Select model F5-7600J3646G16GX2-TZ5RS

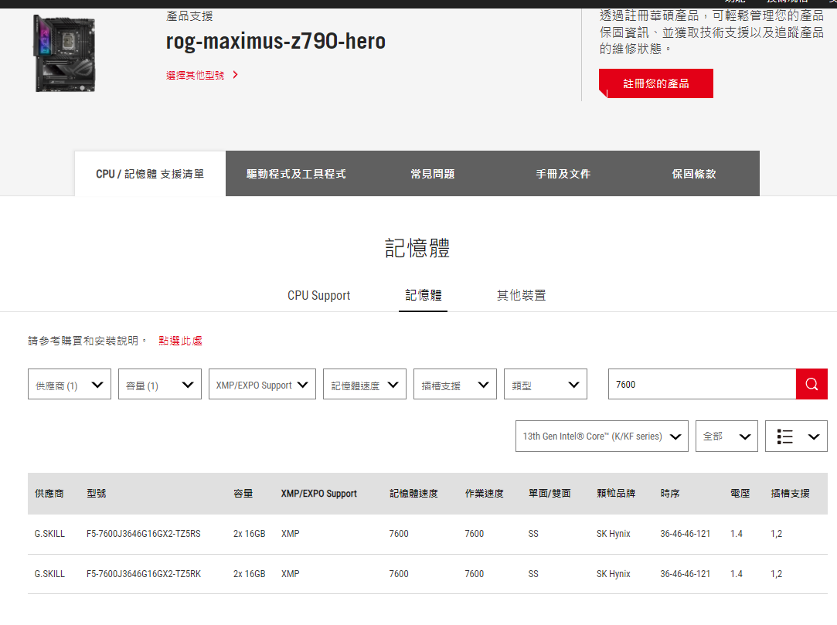[144, 534]
